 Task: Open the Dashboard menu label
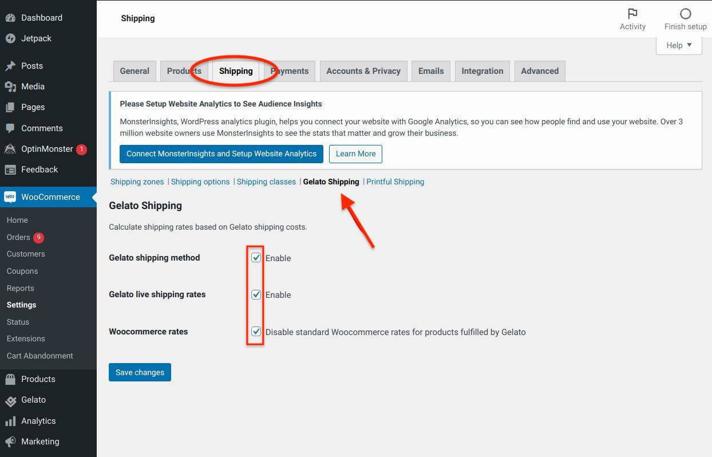tap(42, 18)
